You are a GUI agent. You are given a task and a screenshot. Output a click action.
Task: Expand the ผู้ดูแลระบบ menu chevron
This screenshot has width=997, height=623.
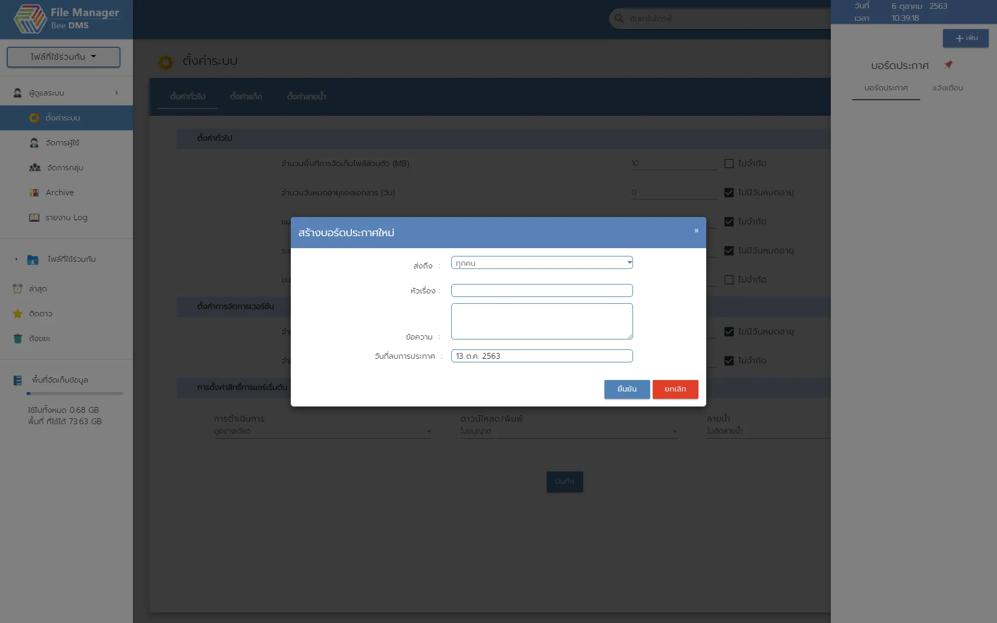(x=116, y=93)
